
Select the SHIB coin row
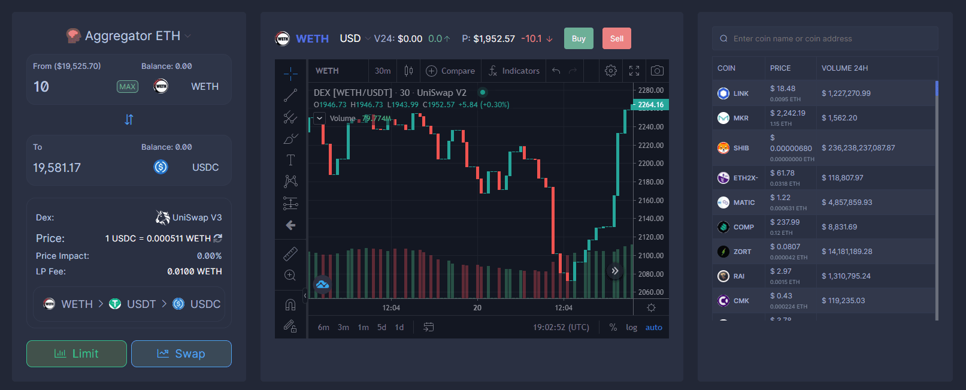point(823,148)
